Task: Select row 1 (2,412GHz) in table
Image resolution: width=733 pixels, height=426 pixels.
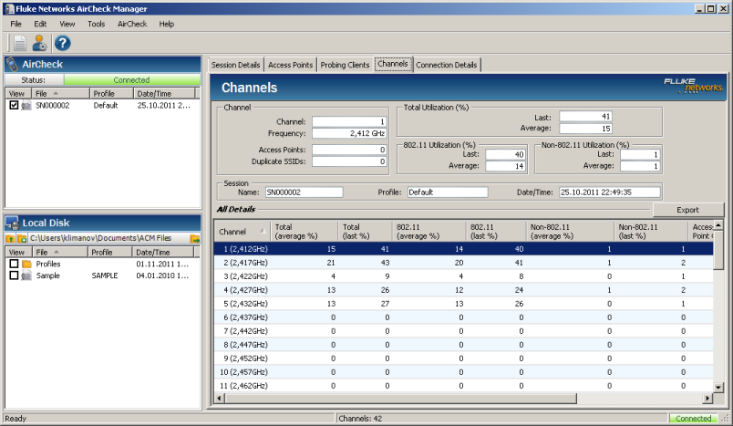Action: (x=464, y=249)
